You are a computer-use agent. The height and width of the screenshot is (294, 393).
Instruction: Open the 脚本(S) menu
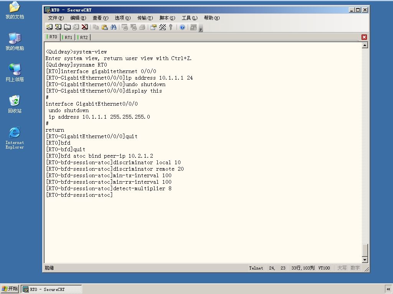pyautogui.click(x=167, y=18)
